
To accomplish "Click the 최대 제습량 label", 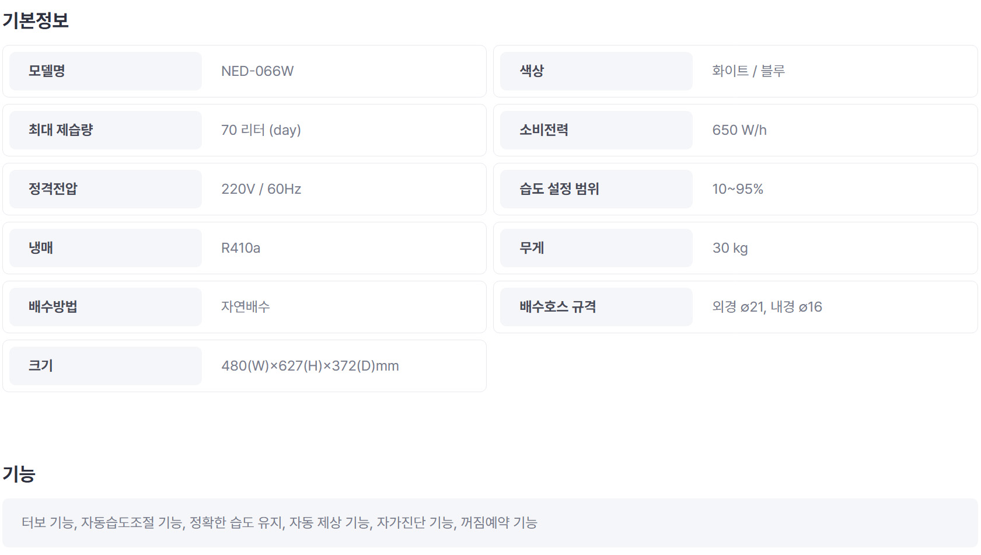I will click(61, 130).
